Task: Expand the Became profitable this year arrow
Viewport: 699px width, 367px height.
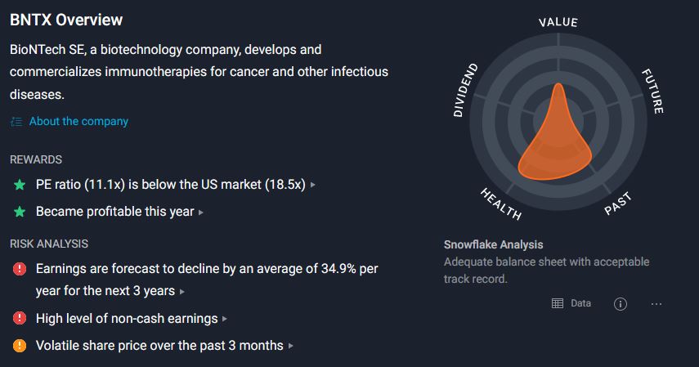Action: 201,213
